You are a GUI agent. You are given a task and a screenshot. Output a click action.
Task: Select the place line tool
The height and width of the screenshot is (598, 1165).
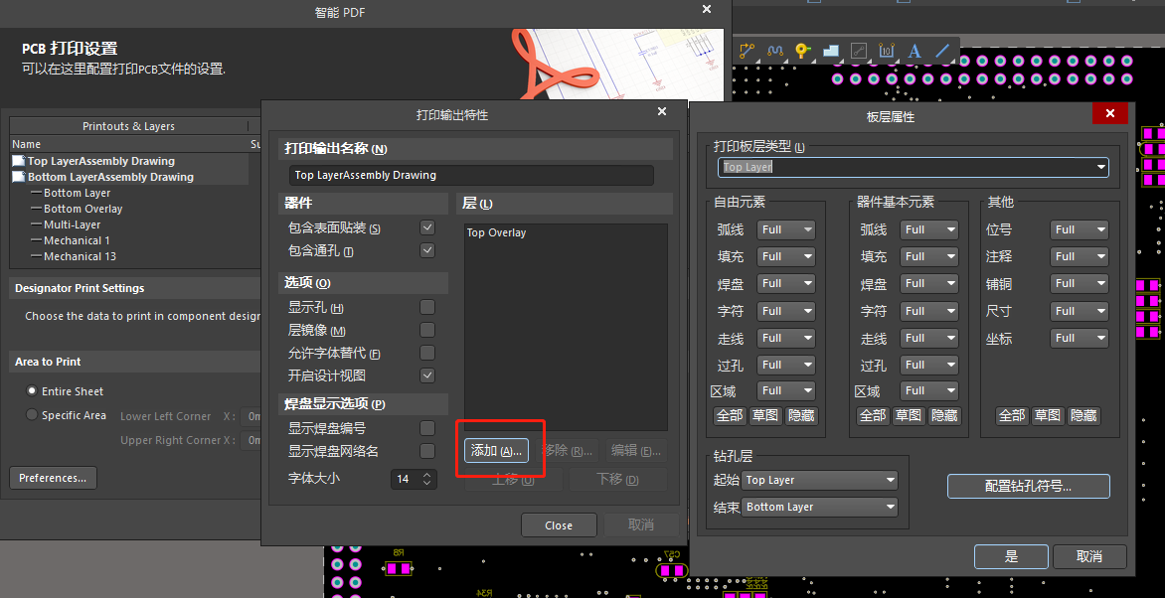[942, 52]
